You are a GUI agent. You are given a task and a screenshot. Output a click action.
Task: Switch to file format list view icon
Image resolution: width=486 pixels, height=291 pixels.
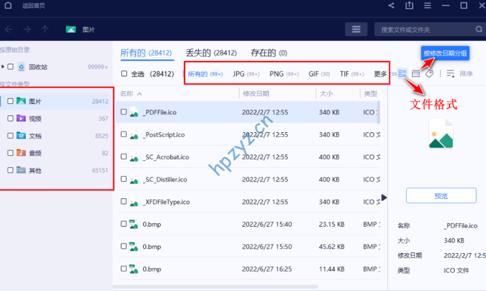(x=402, y=73)
